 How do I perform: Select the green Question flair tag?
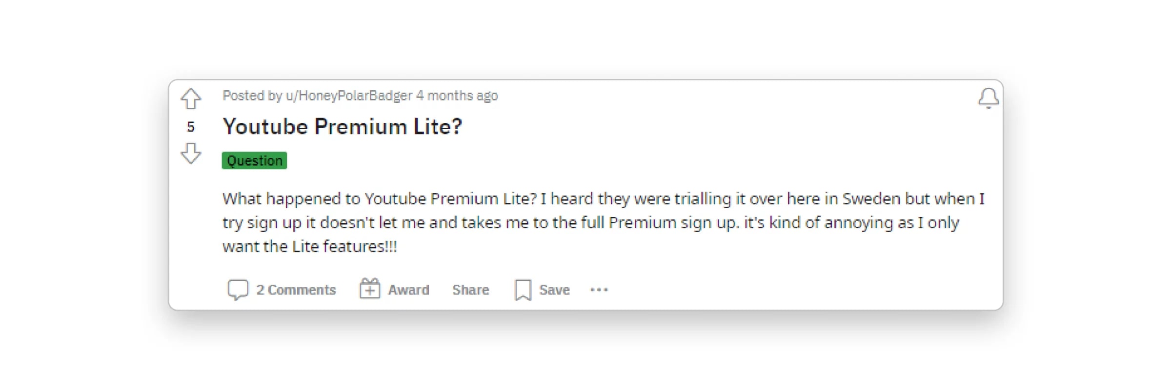coord(254,160)
